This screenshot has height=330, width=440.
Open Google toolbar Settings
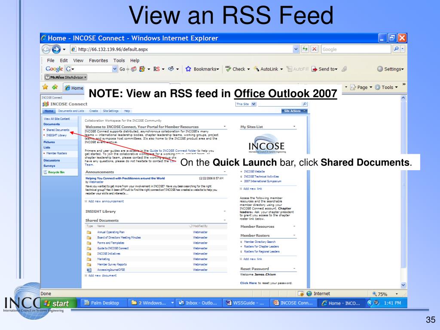[390, 69]
